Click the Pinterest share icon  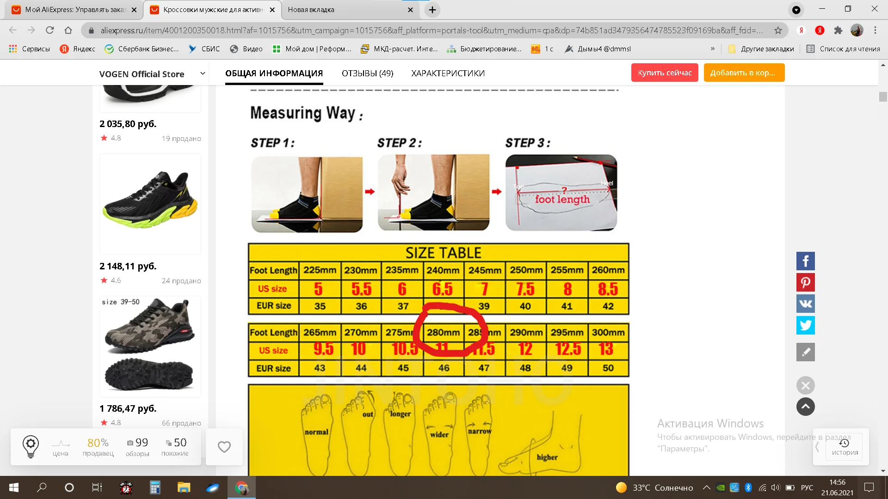[805, 282]
